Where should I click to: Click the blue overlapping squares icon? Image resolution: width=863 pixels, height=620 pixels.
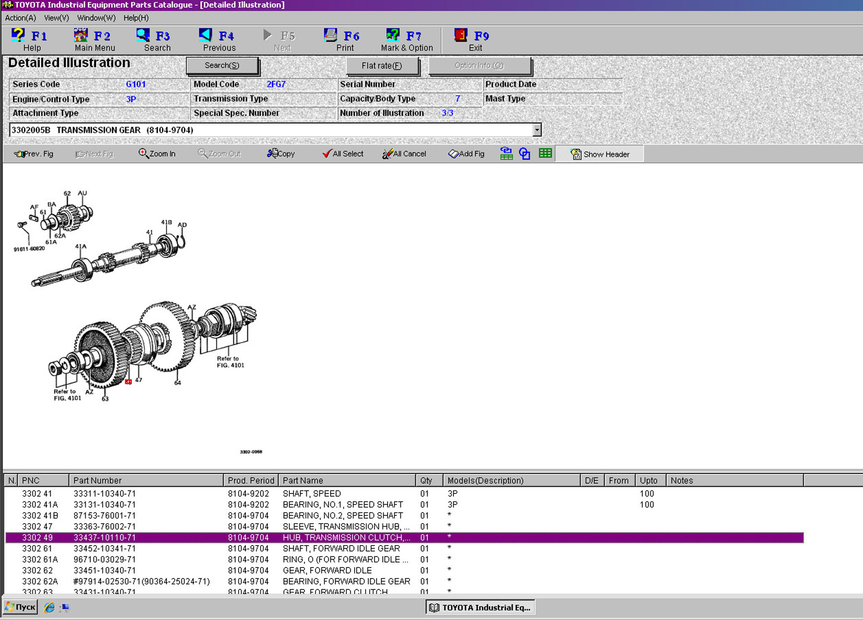tap(525, 154)
